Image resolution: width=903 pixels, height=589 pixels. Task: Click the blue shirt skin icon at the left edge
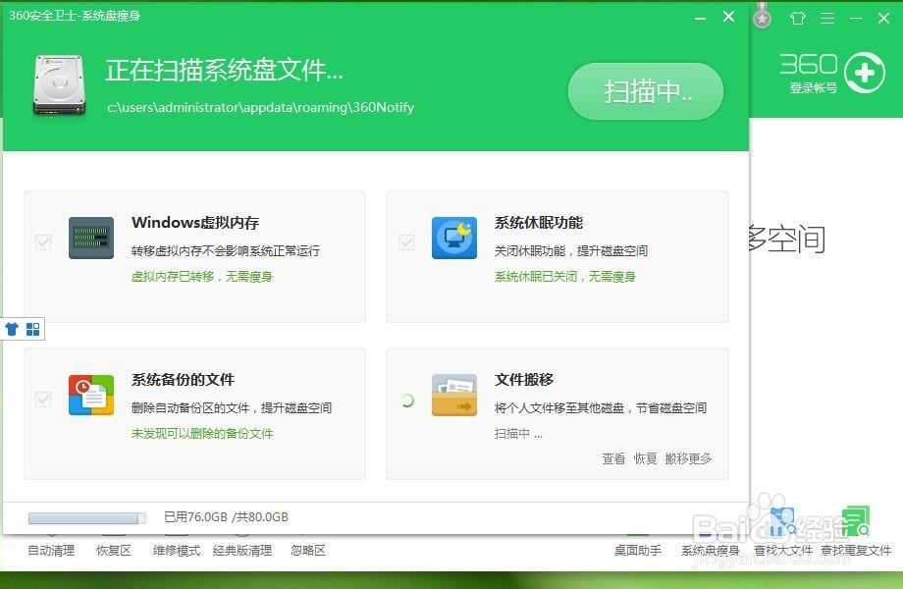[12, 329]
